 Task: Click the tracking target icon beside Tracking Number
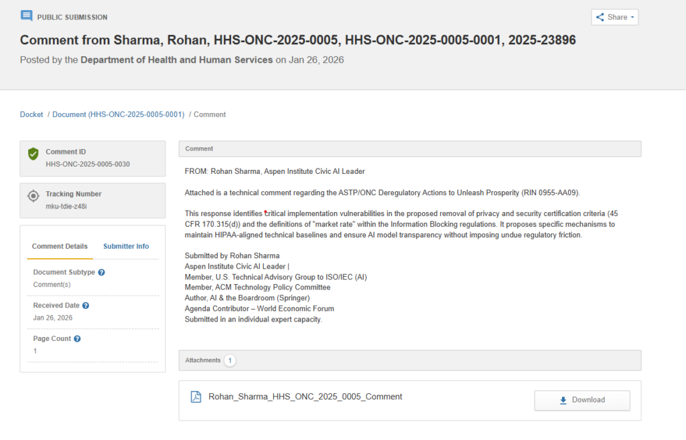pos(33,196)
